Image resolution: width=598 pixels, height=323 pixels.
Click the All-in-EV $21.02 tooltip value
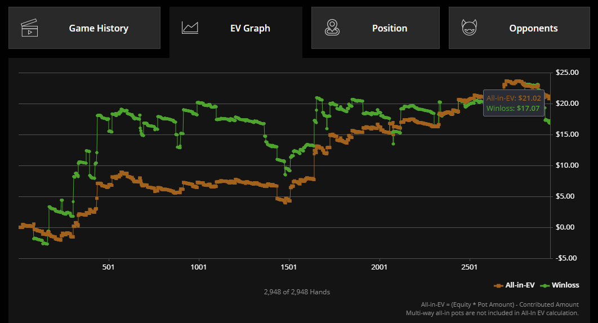[x=514, y=98]
